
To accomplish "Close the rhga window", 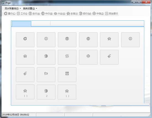I will pyautogui.click(x=146, y=2).
